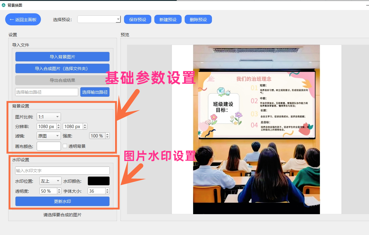Click the 透明度: label
Viewport: 369px width, 235px height.
[22, 191]
